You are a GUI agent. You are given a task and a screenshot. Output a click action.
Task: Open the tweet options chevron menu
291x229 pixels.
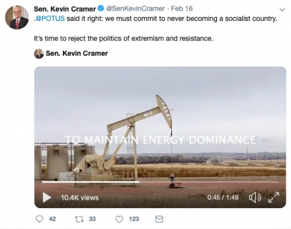pos(282,9)
